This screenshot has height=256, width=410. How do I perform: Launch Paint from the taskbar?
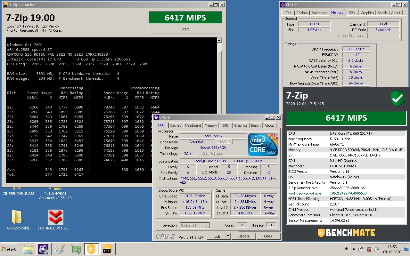[x=60, y=249]
